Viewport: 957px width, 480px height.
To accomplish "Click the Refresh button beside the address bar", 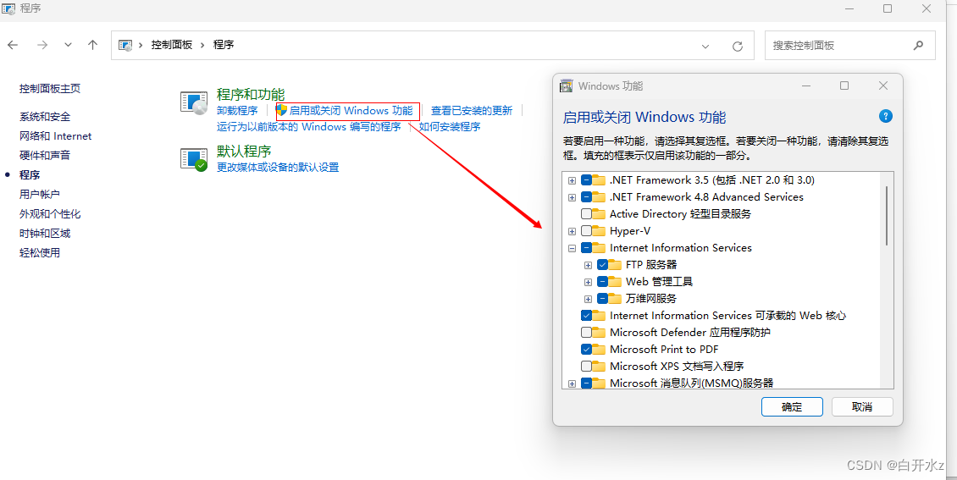I will [738, 47].
